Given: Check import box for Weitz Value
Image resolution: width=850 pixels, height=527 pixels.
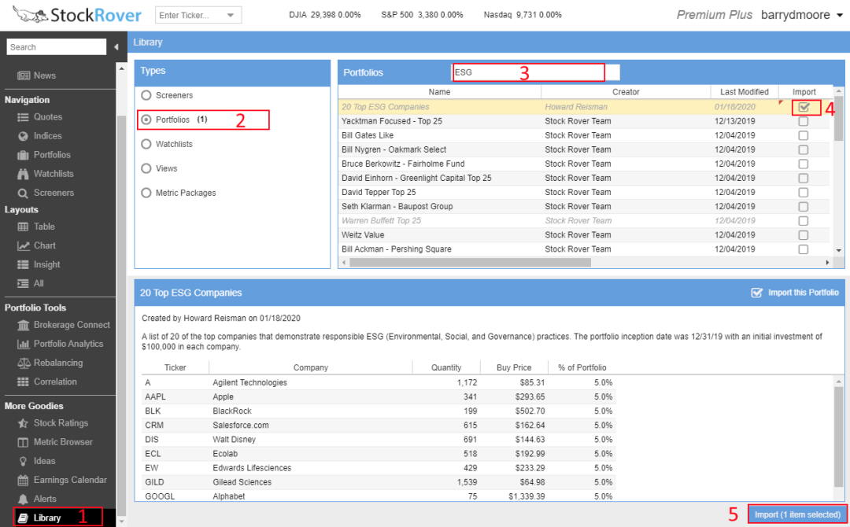Looking at the screenshot, I should [804, 235].
